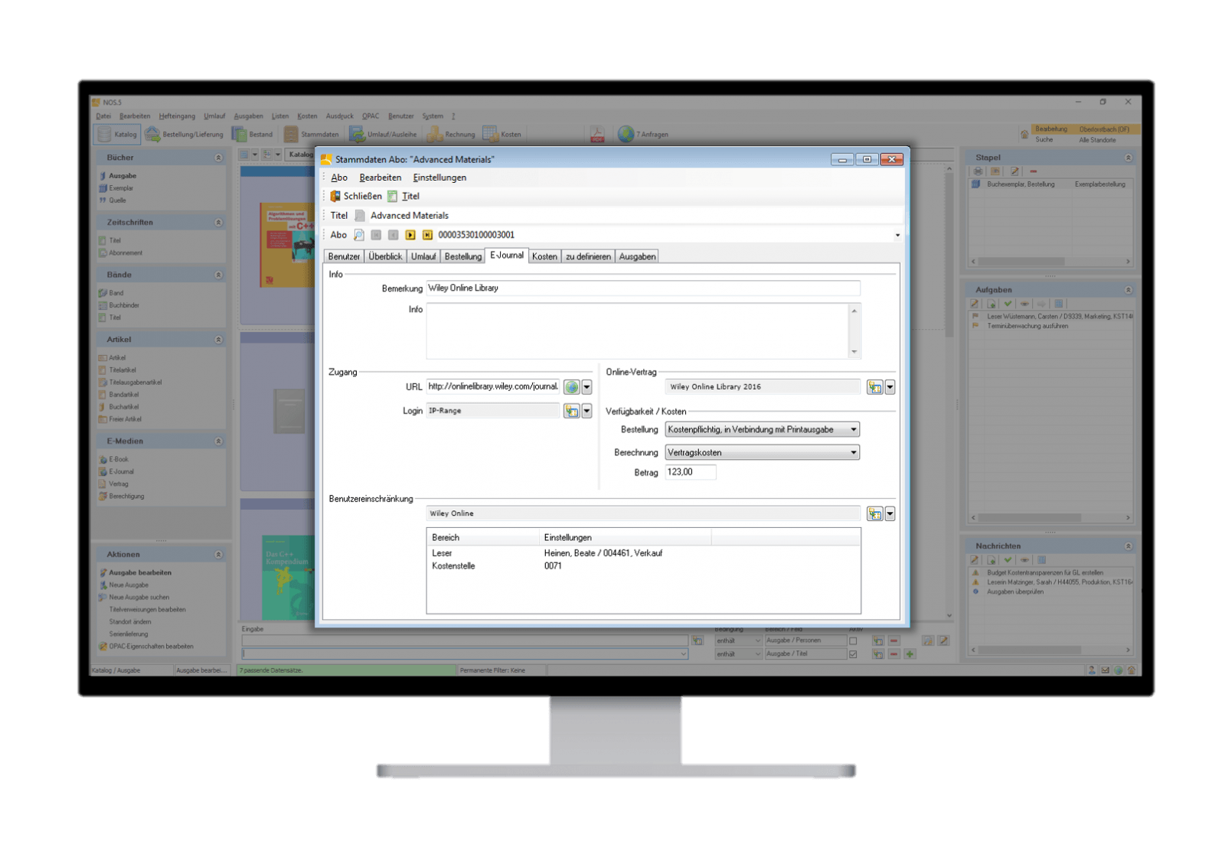Open the URL with the globe icon
Image resolution: width=1225 pixels, height=857 pixels.
coord(571,387)
